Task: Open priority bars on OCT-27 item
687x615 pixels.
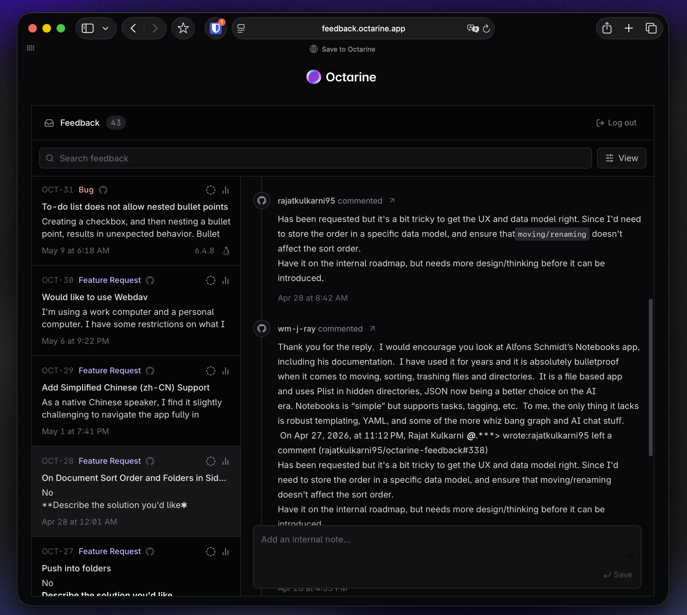Action: [226, 552]
